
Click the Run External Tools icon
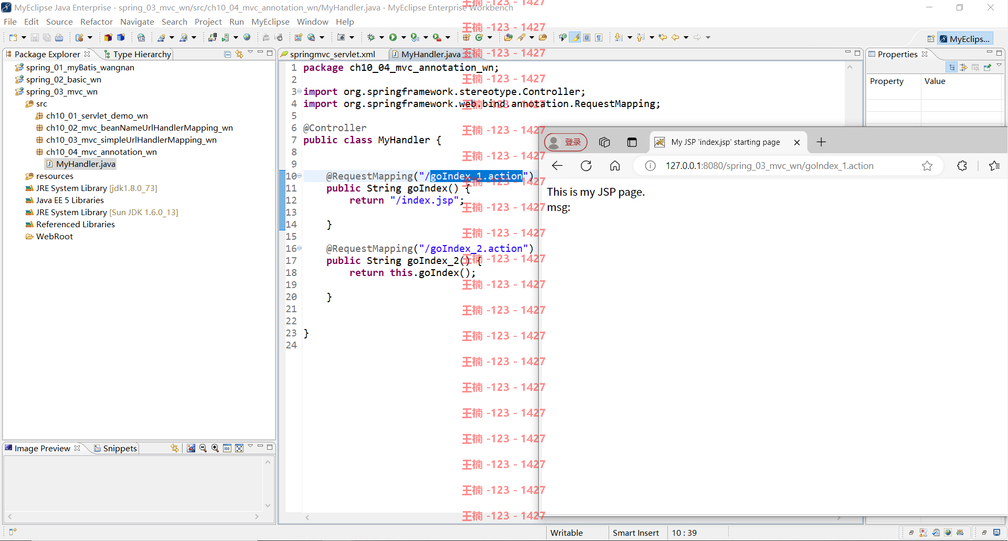click(437, 37)
